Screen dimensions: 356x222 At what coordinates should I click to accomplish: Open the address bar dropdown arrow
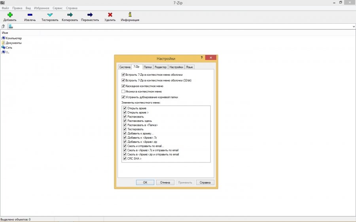[x=354, y=26]
